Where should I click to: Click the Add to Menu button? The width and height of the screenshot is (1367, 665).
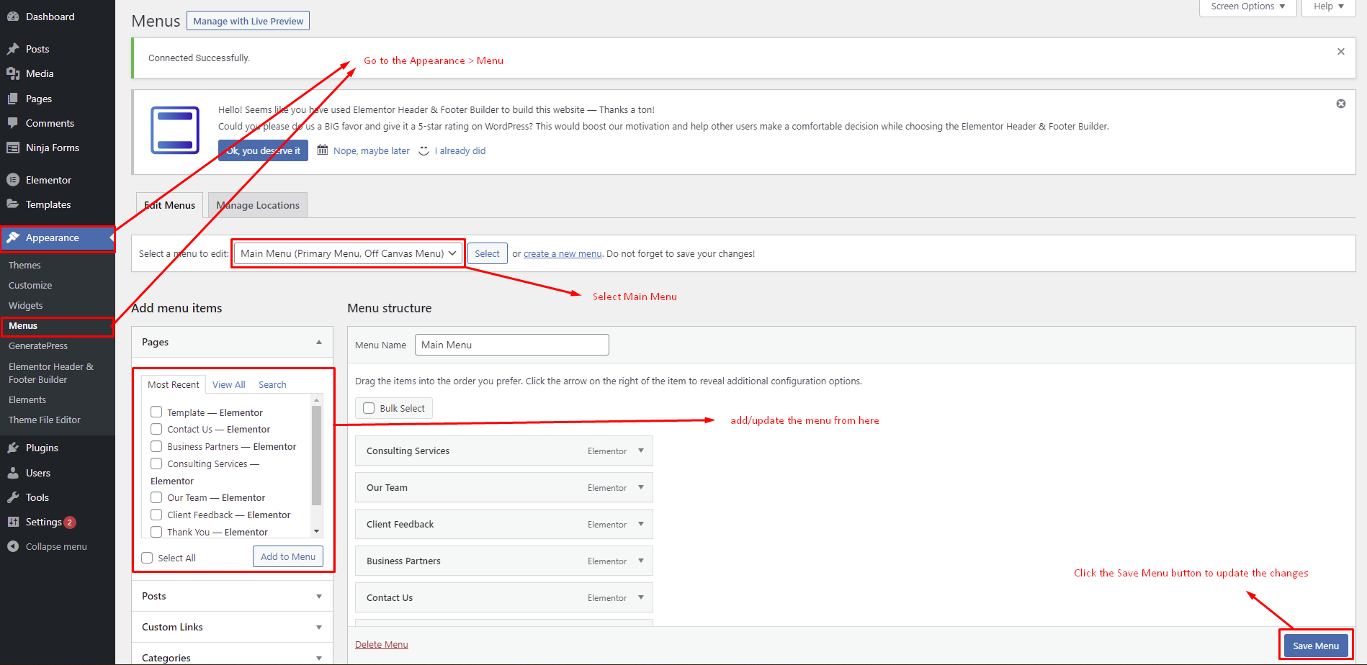point(288,556)
